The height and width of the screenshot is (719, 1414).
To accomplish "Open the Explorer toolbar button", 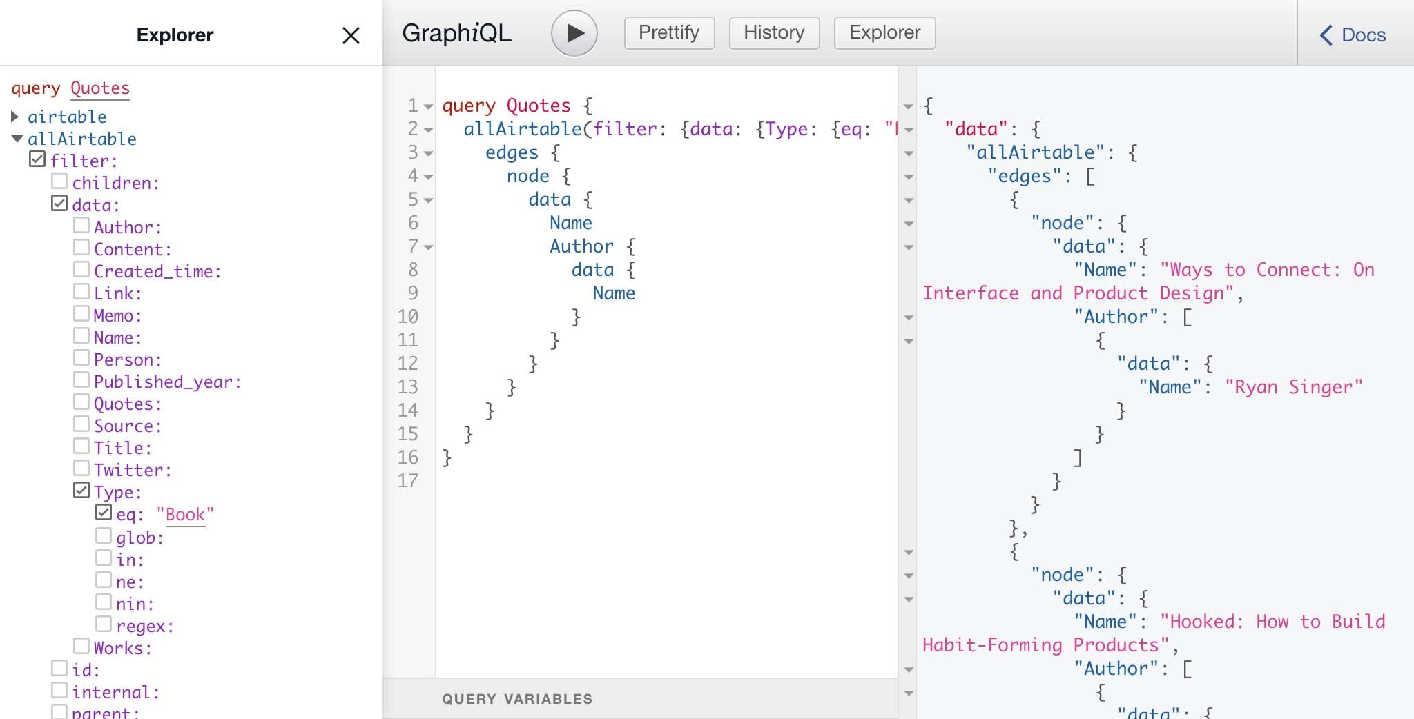I will pyautogui.click(x=884, y=32).
